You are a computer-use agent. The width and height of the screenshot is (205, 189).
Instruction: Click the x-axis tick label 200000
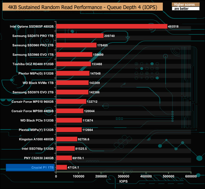101,176
